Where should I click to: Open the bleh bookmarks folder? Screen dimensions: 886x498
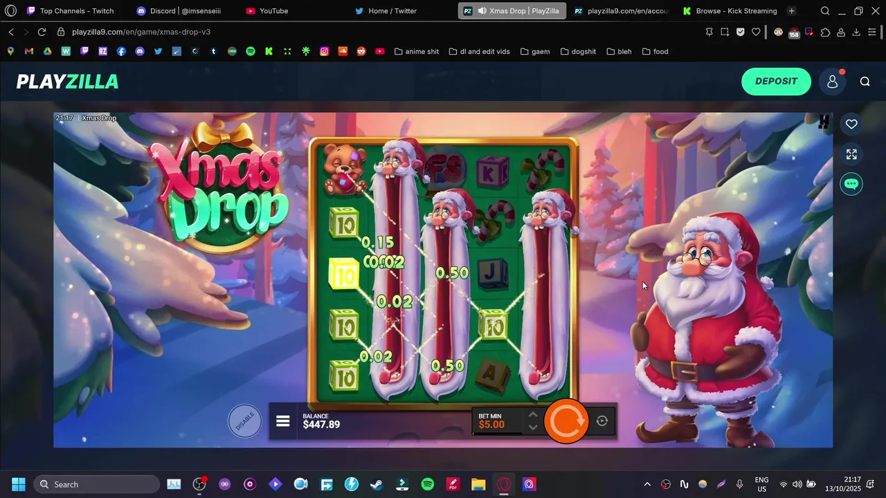(619, 51)
